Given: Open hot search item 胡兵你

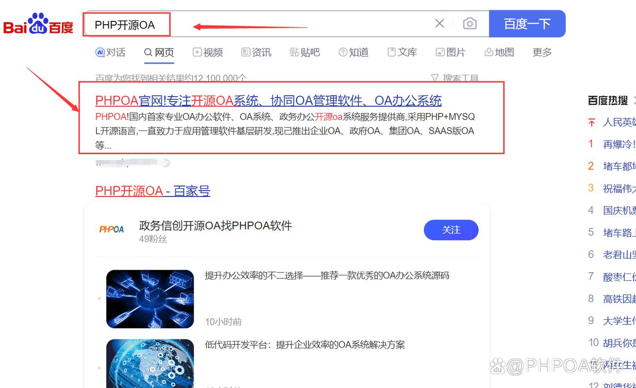Looking at the screenshot, I should 619,343.
